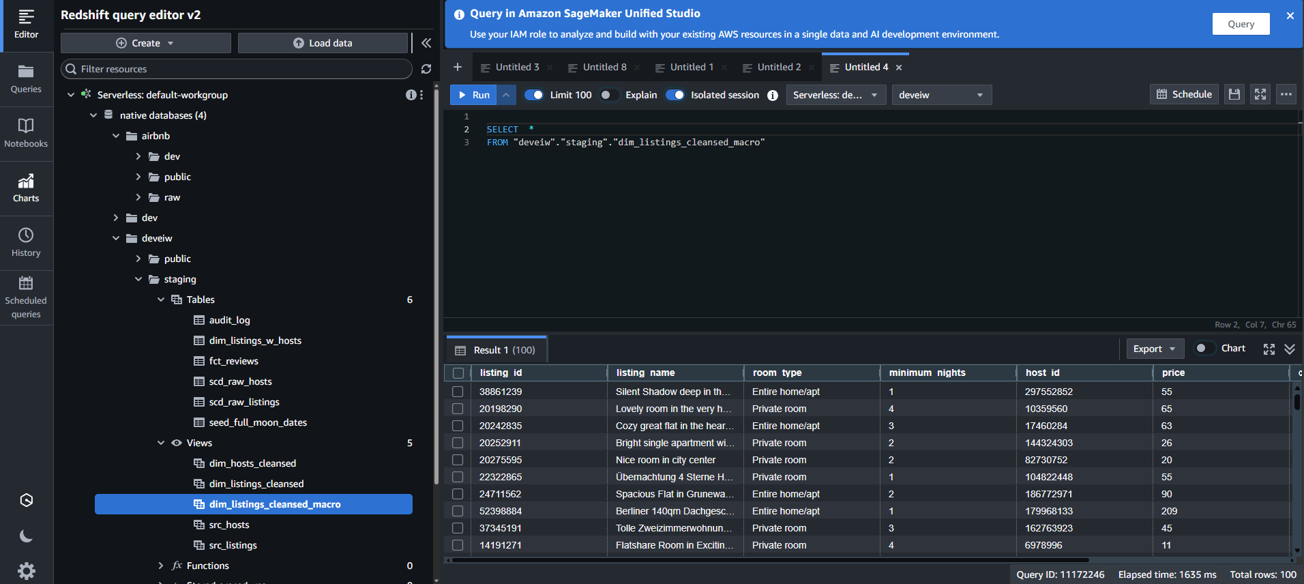Open the Run options arrow
Viewport: 1304px width, 584px height.
[506, 95]
